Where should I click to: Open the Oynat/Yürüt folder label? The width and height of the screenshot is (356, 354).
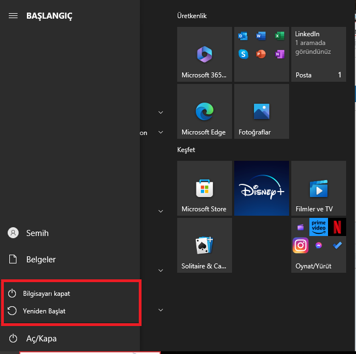click(313, 266)
